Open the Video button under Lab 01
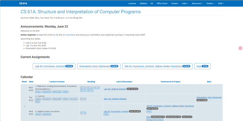Image resolution: width=243 pixels, height=121 pixels. tap(106, 114)
